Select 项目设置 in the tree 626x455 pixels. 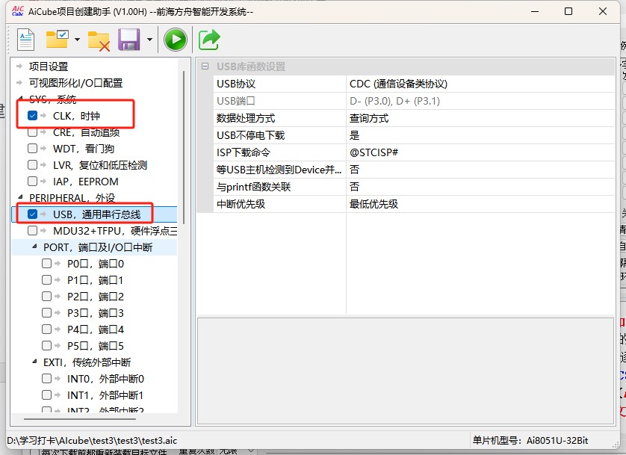point(49,66)
